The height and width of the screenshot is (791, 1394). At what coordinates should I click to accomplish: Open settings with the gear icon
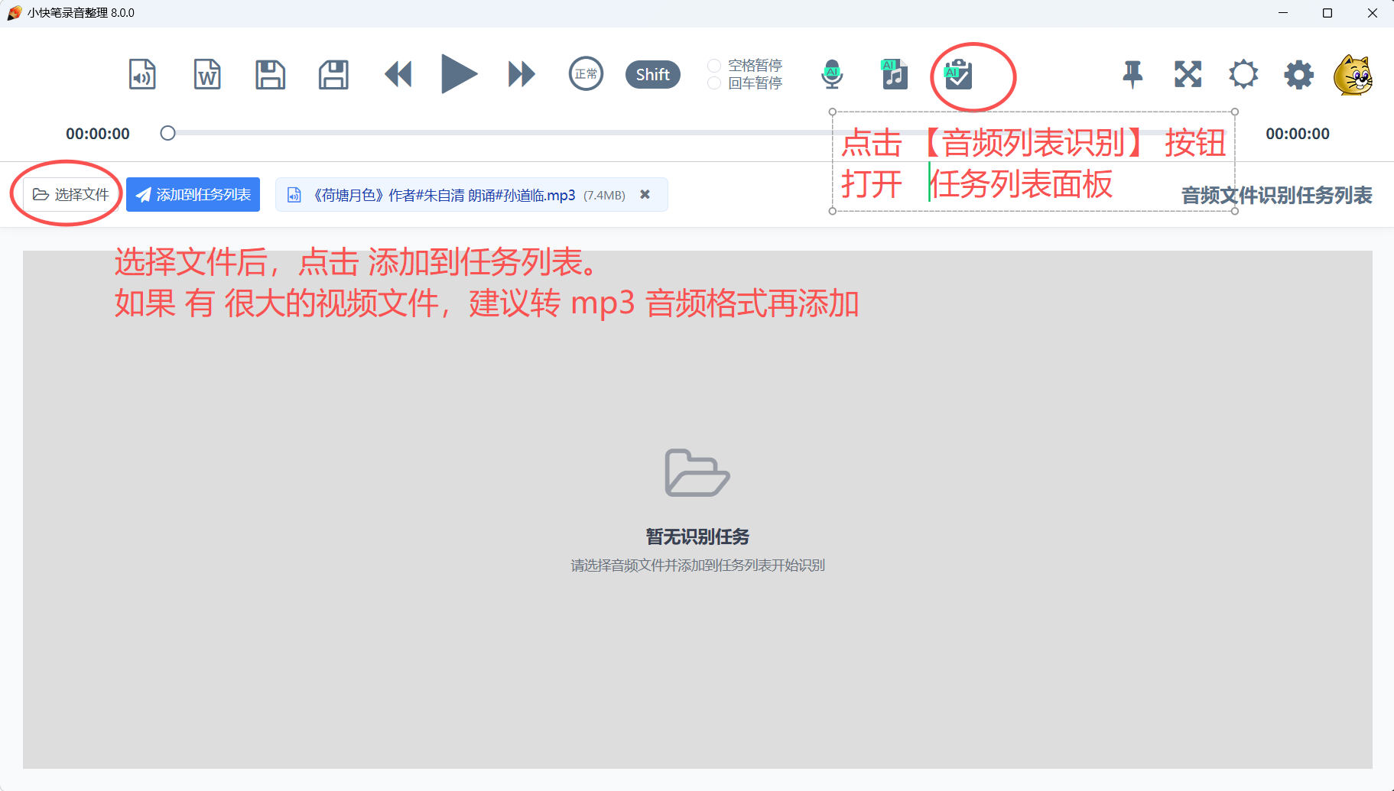point(1298,75)
